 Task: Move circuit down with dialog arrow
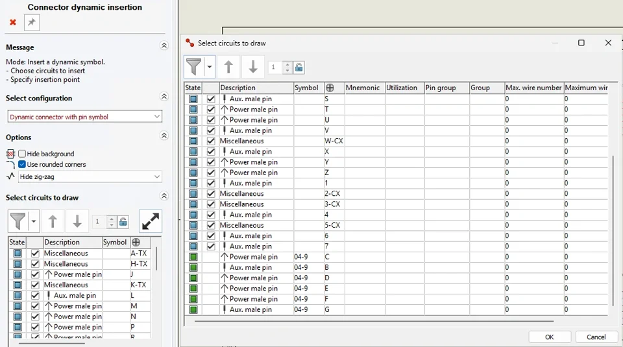pos(253,67)
